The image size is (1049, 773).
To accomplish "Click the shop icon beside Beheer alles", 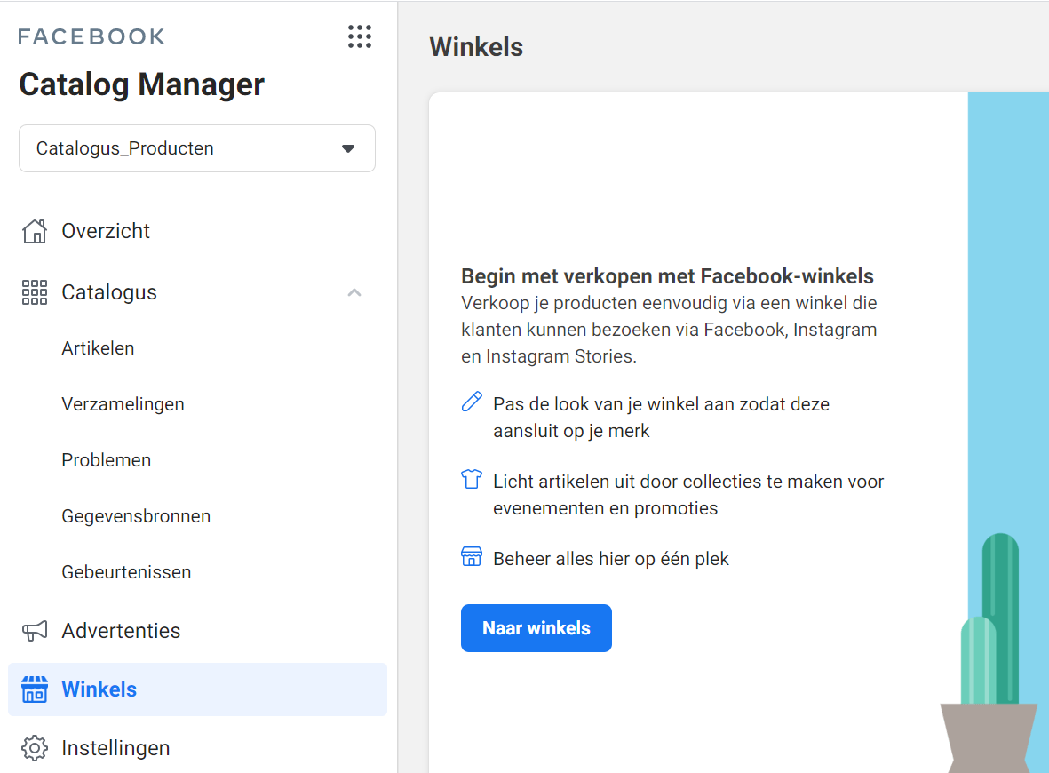I will 472,556.
